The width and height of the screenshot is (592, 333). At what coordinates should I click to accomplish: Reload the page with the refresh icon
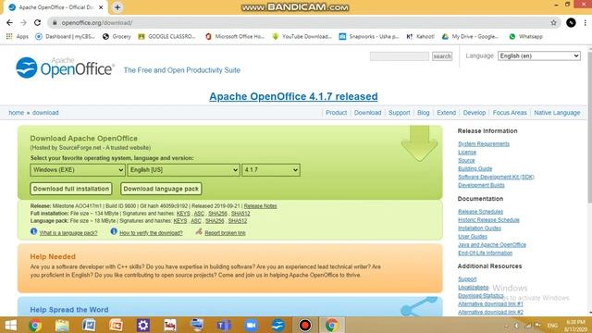[x=37, y=22]
